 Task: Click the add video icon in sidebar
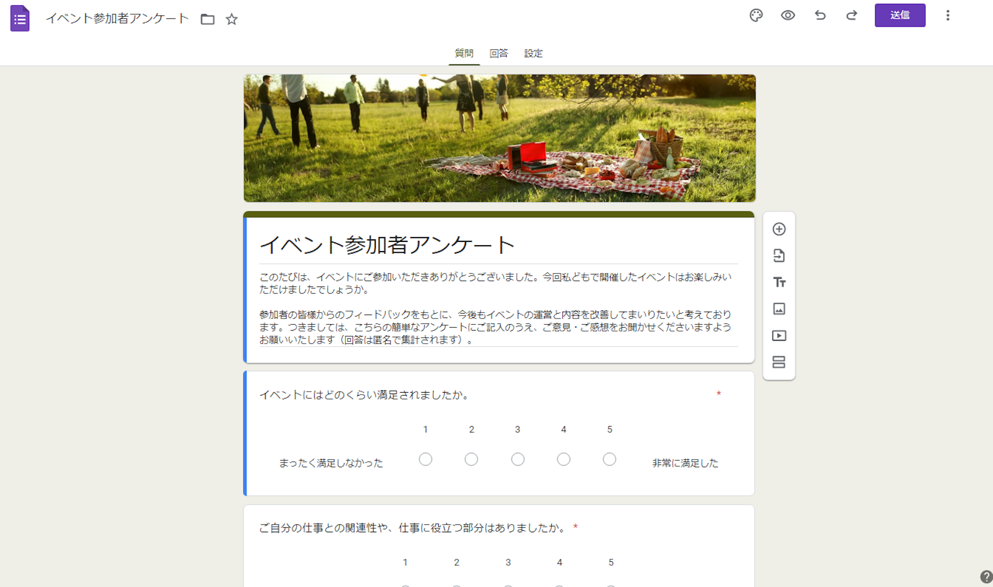(779, 335)
